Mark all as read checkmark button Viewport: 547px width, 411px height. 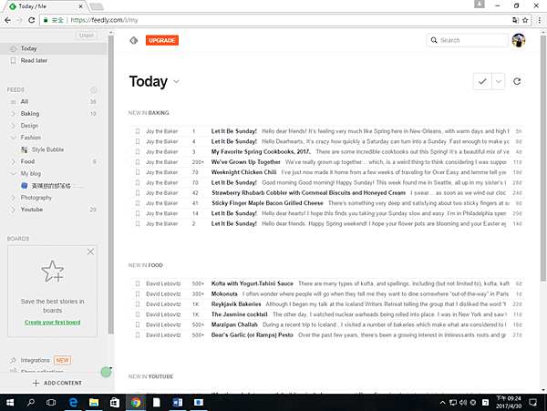pyautogui.click(x=482, y=82)
